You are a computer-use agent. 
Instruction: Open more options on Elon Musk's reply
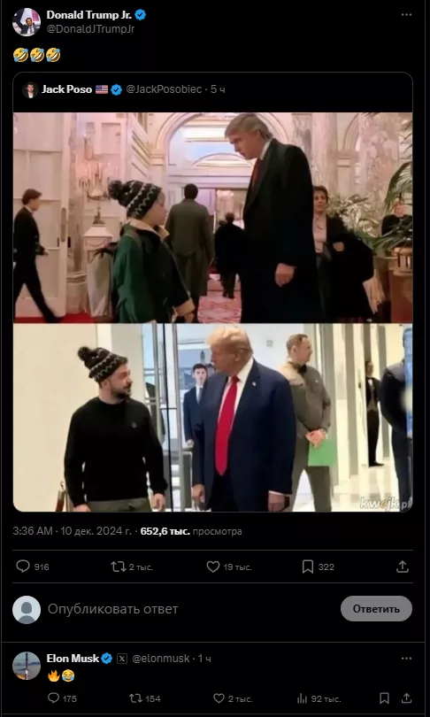[x=406, y=659]
